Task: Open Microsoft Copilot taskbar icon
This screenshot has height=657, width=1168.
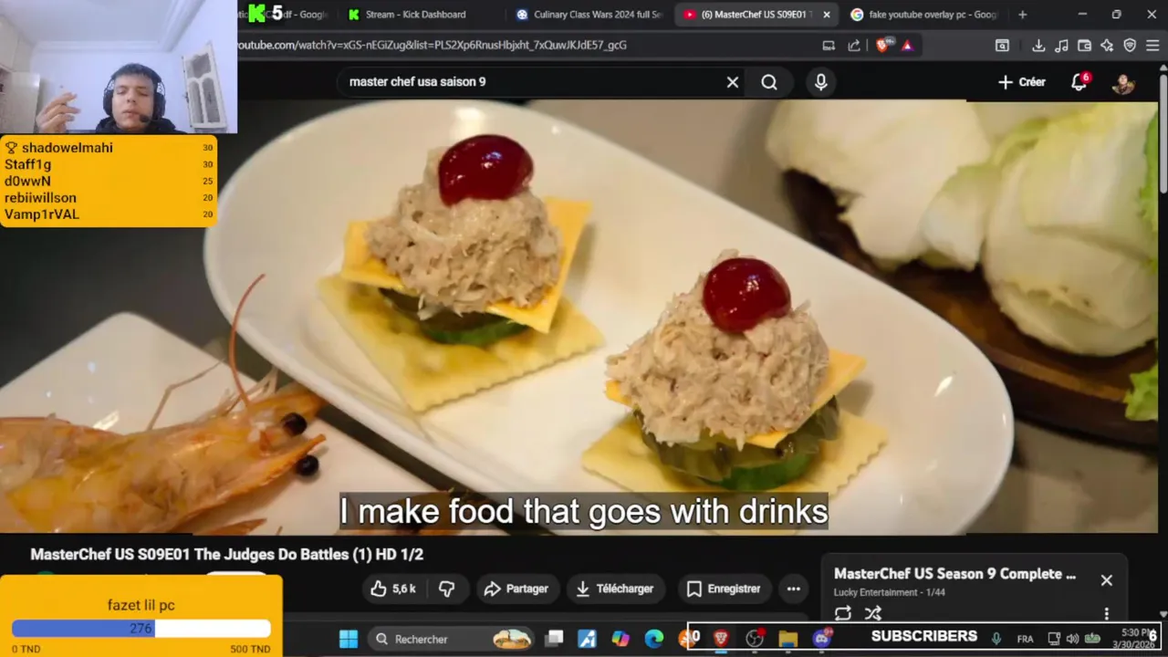Action: pyautogui.click(x=620, y=639)
